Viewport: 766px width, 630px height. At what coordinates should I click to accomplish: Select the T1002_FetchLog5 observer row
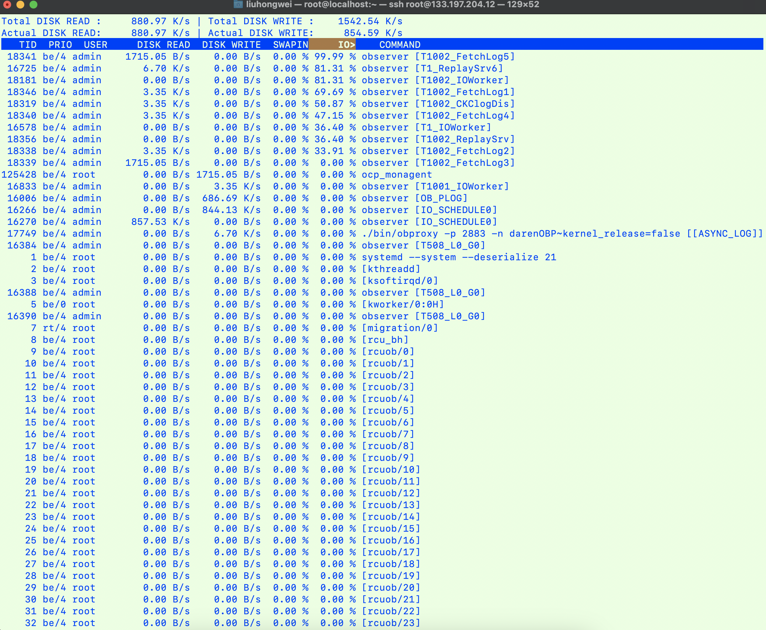[382, 57]
